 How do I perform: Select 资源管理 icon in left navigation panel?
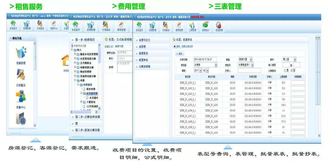21,55
